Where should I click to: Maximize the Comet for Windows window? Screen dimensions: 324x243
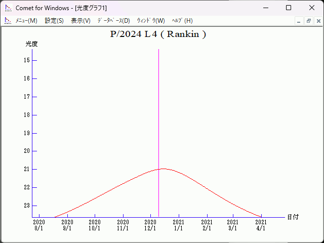pos(289,8)
